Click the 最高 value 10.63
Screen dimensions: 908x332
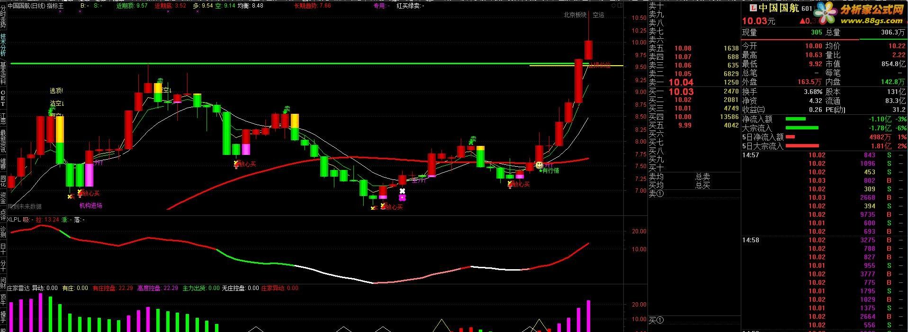coord(814,55)
